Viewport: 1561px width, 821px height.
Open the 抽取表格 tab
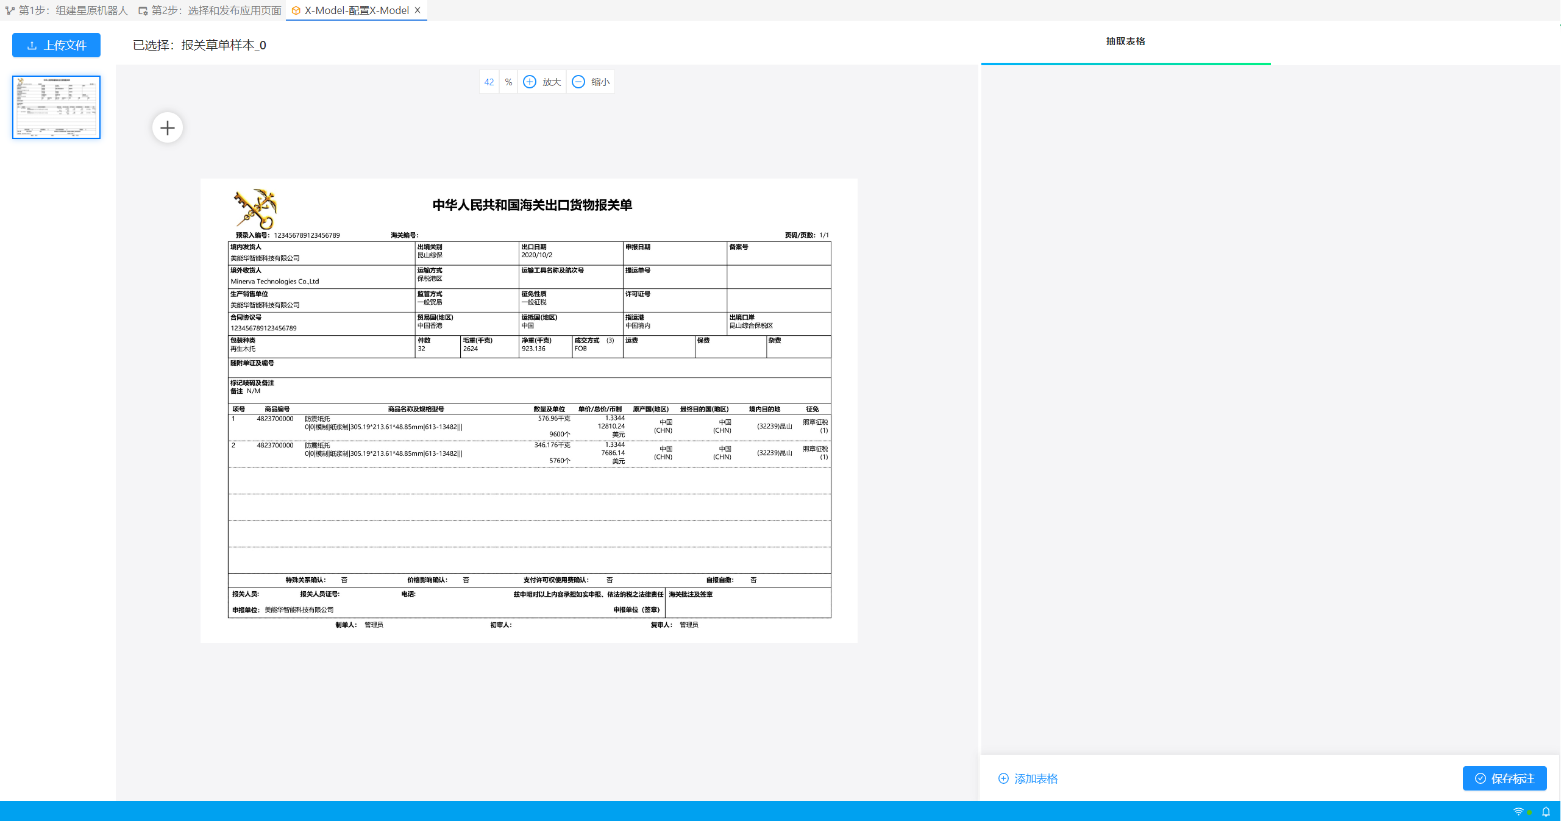tap(1125, 41)
